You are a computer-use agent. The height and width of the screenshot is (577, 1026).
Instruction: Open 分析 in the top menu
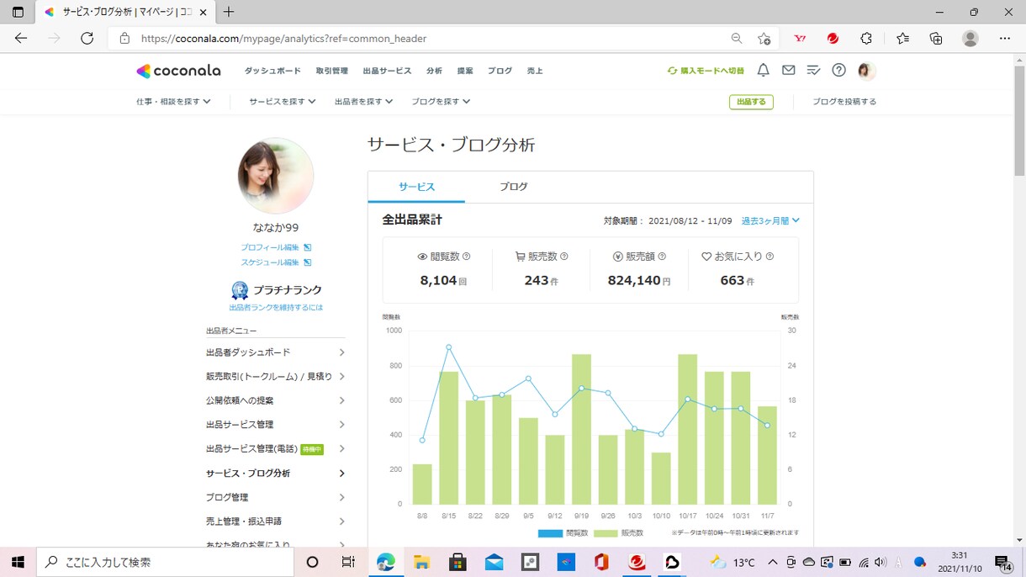[434, 71]
